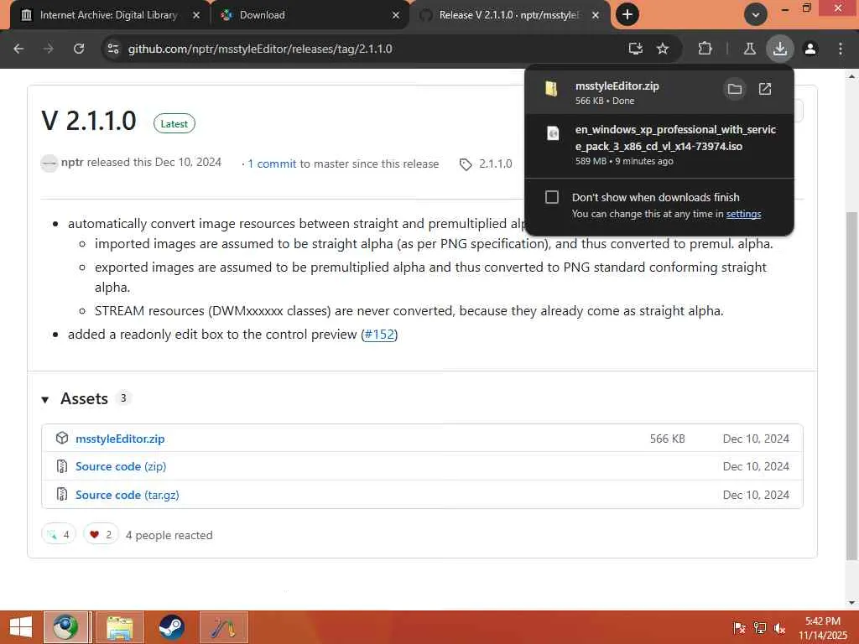The image size is (859, 644).
Task: Click the Windows XP ISO download entry
Action: pyautogui.click(x=659, y=144)
